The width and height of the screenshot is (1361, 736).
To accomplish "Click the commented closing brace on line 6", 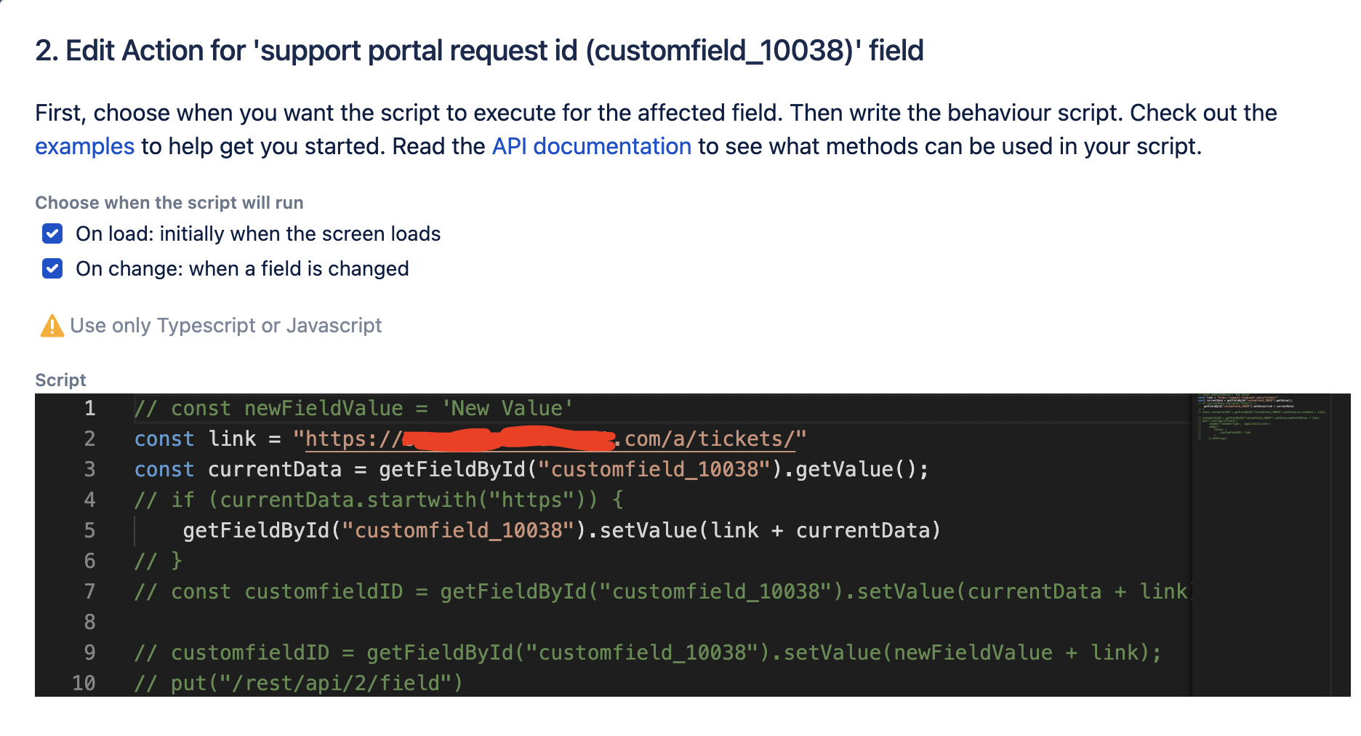I will (x=158, y=561).
